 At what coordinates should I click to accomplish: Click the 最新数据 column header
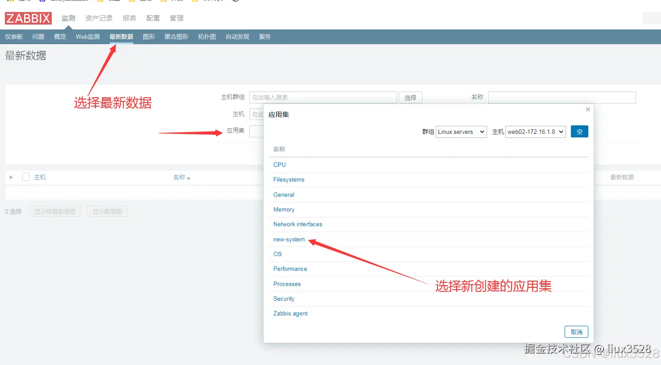point(622,177)
